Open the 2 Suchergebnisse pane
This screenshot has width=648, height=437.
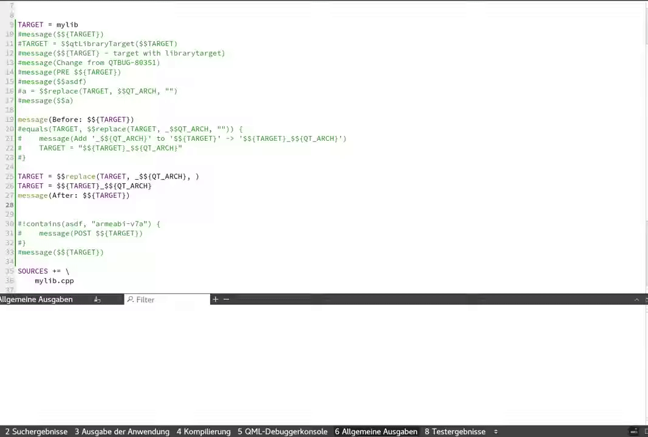pos(36,432)
